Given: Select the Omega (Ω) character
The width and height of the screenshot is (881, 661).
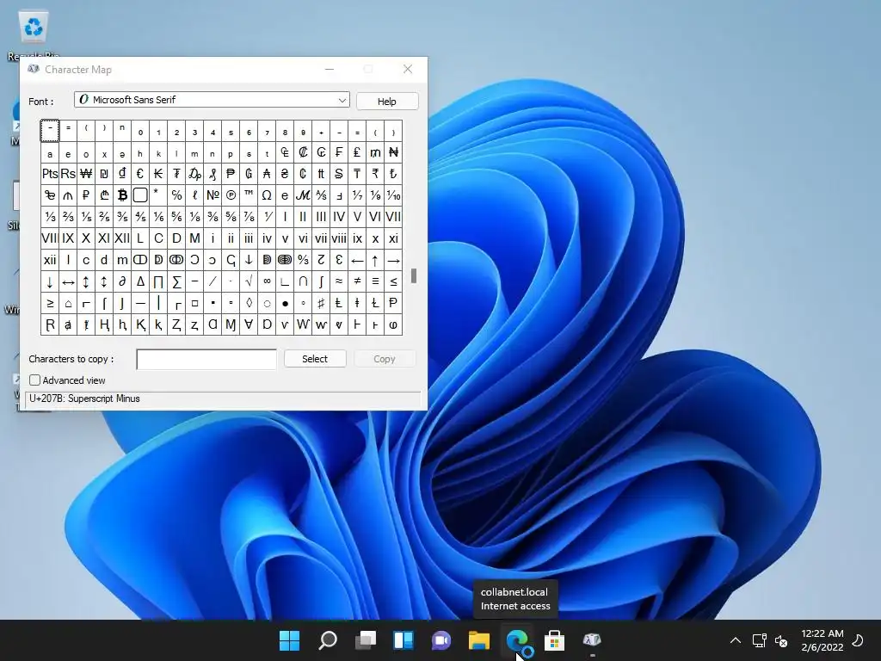Looking at the screenshot, I should [x=267, y=195].
